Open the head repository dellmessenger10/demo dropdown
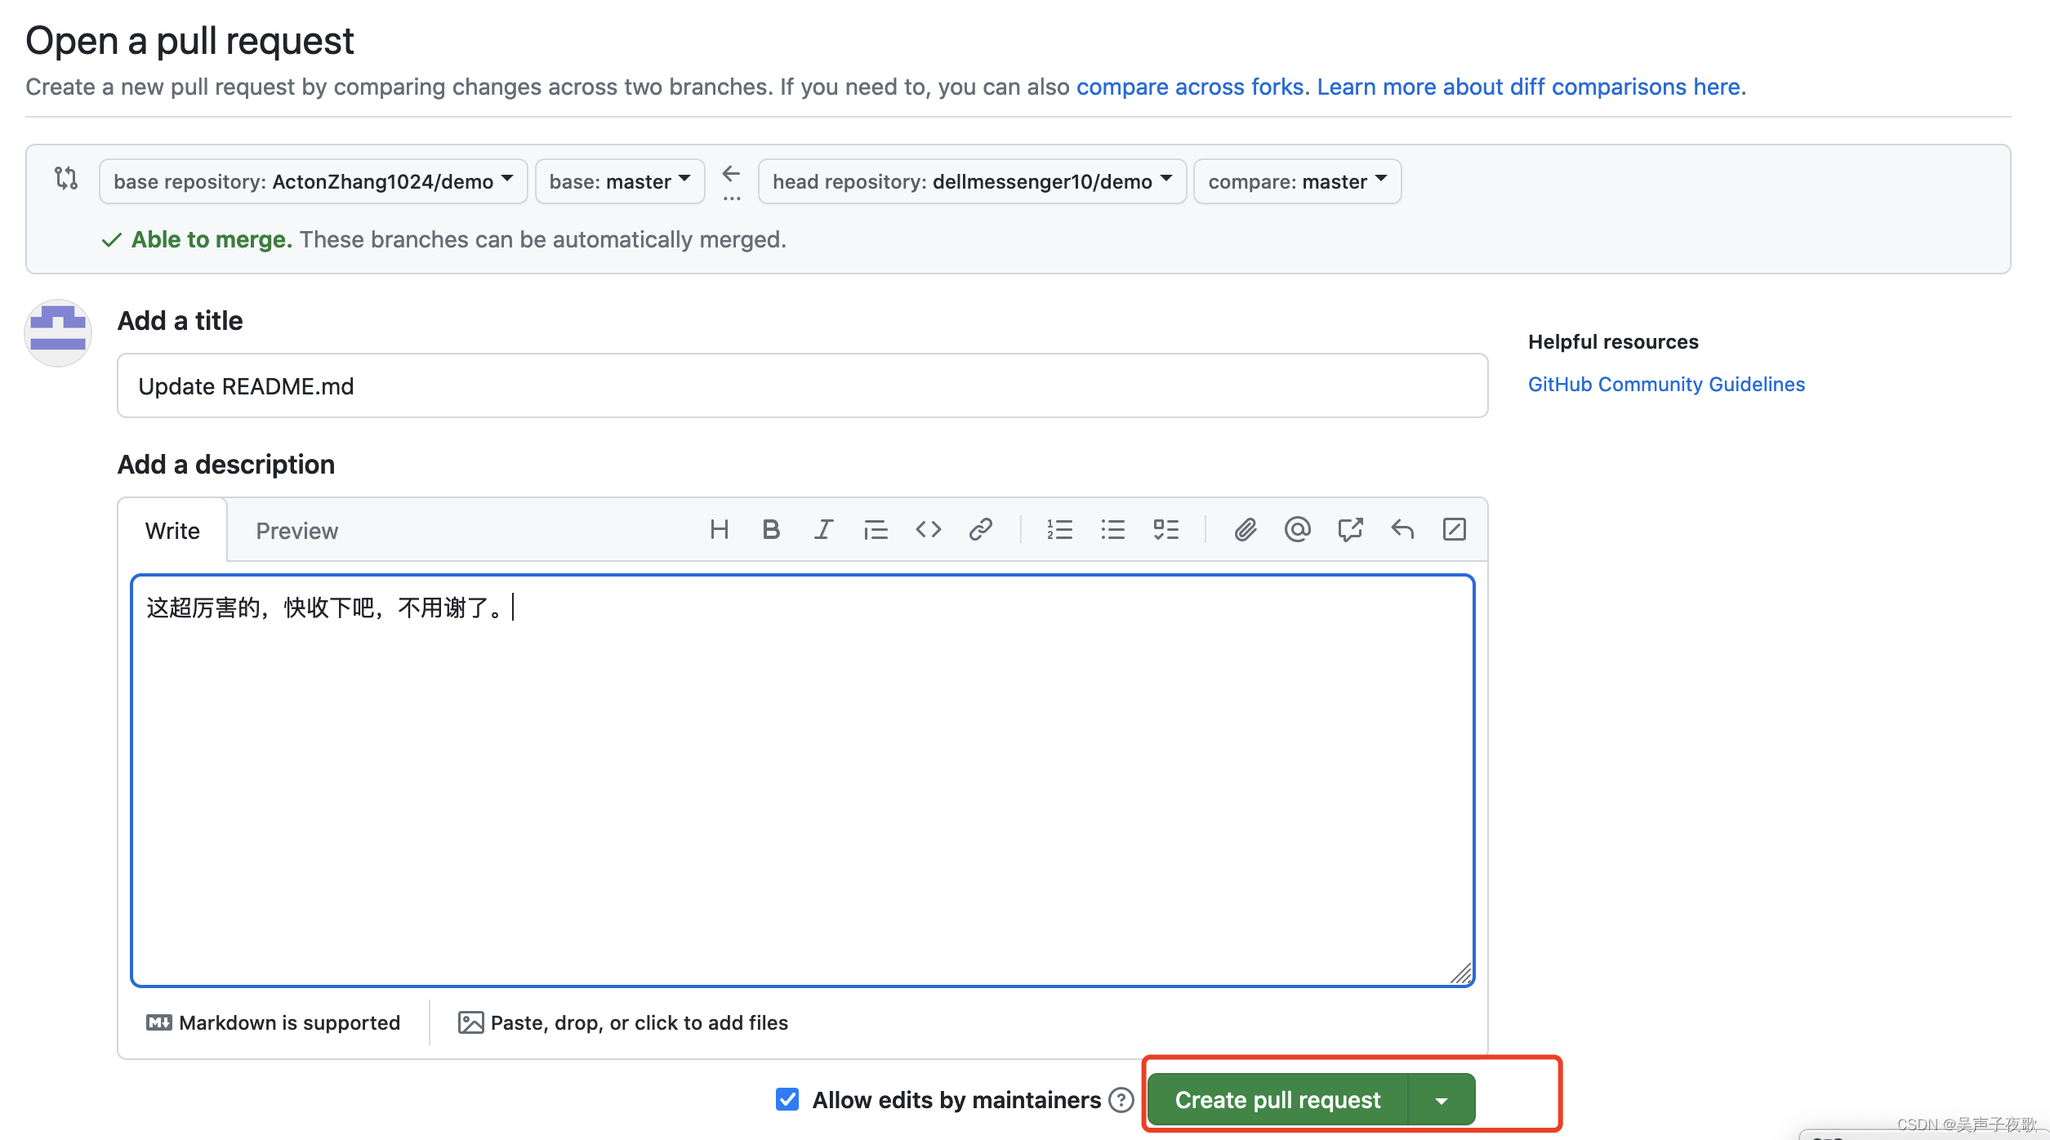Image resolution: width=2050 pixels, height=1140 pixels. (972, 181)
